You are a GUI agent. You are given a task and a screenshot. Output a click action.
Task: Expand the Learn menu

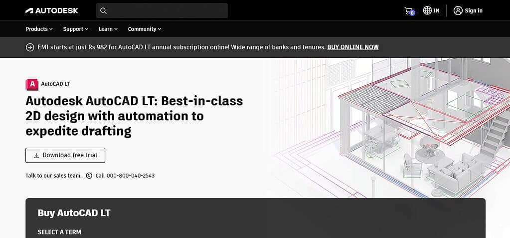108,29
